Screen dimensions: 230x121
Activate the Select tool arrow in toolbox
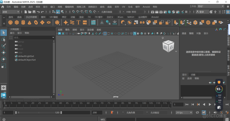click(4, 33)
